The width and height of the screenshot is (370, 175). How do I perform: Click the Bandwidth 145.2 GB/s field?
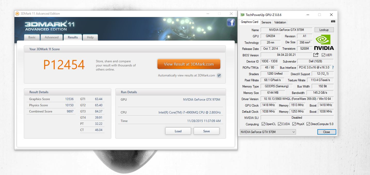[320, 93]
